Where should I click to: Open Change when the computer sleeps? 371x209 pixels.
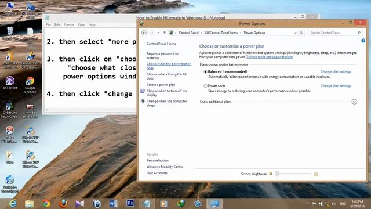tap(166, 103)
